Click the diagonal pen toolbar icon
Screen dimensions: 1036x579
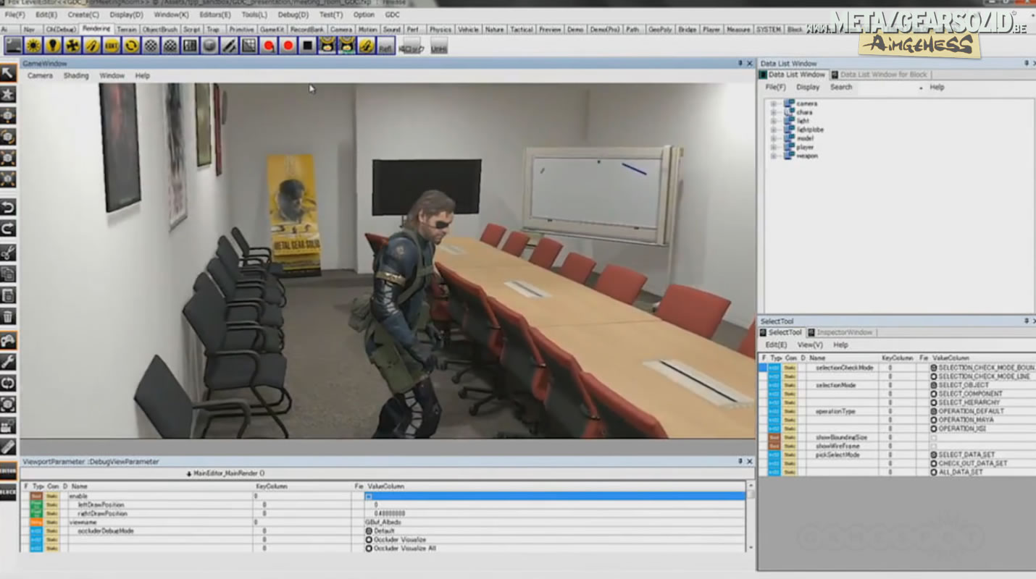(229, 46)
